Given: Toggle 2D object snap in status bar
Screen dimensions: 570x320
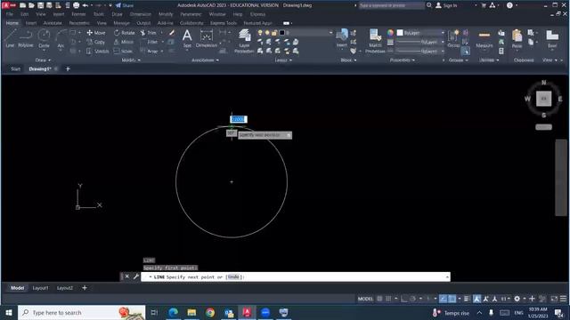Looking at the screenshot, I should point(452,299).
